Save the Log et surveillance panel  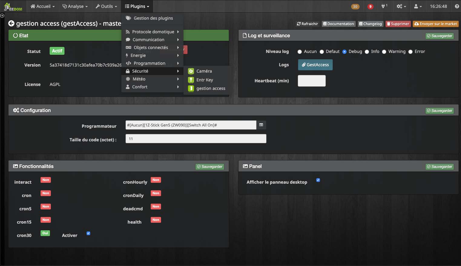tap(440, 36)
